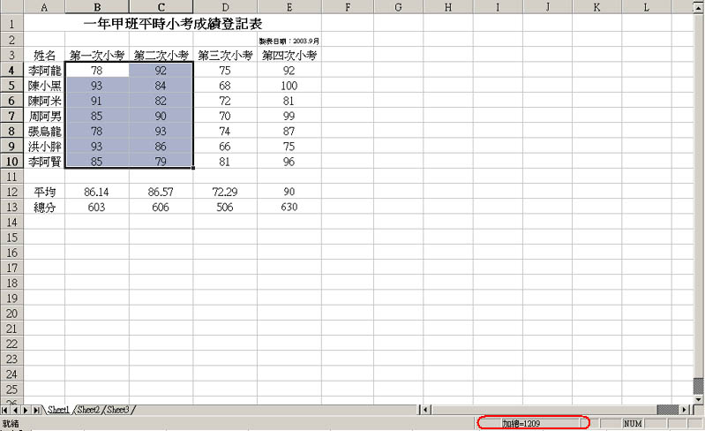The width and height of the screenshot is (705, 431).
Task: Click the vertical scrollbar down arrow
Action: point(699,399)
